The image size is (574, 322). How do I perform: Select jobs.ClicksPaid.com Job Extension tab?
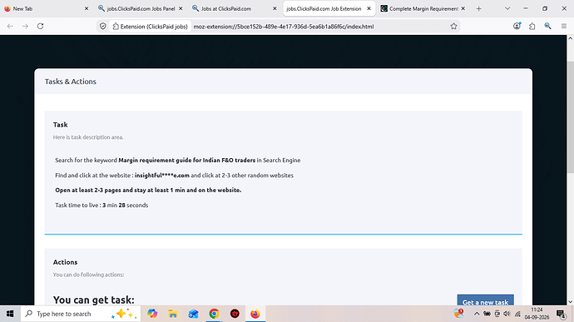click(329, 8)
